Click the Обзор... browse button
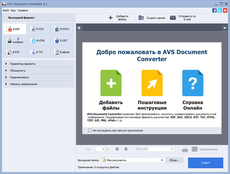The width and height of the screenshot is (230, 174). point(175,160)
